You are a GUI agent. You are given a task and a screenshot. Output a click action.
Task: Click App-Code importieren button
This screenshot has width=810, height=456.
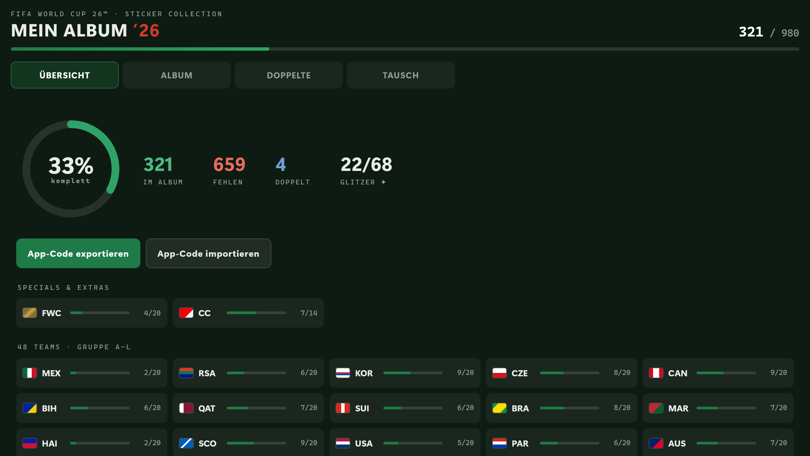tap(209, 253)
